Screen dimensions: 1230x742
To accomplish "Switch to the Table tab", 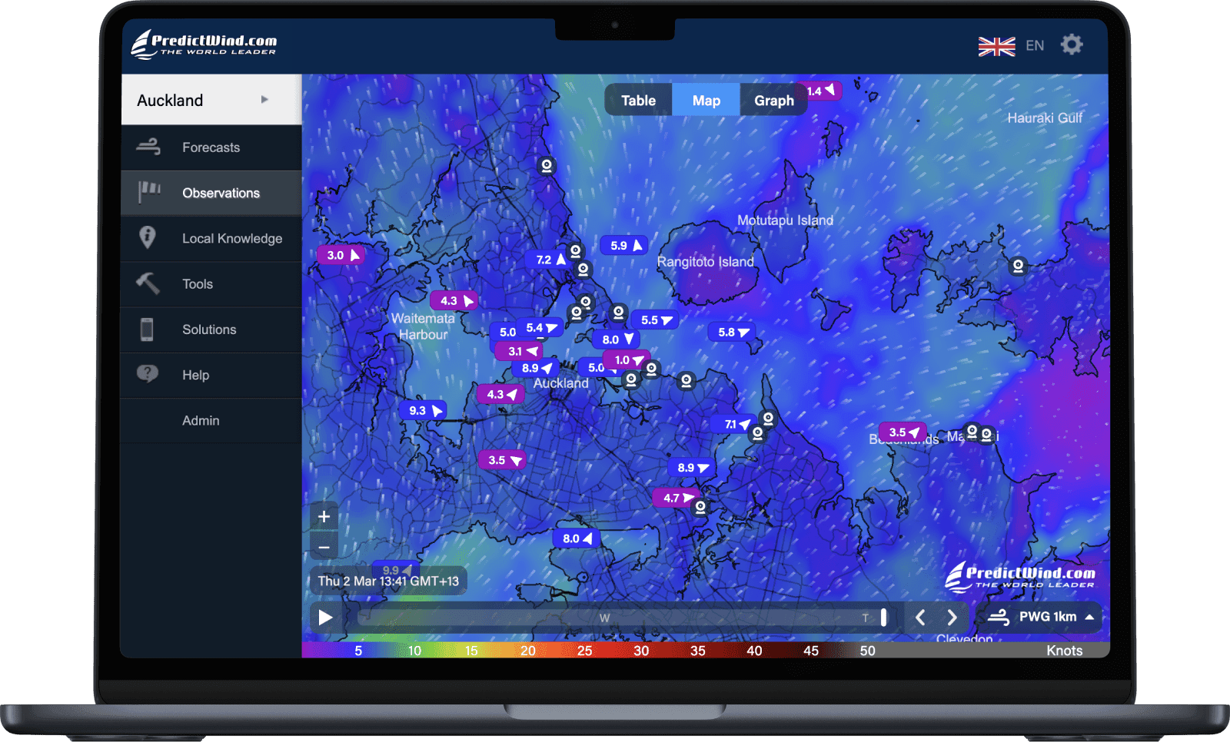I will click(x=637, y=99).
